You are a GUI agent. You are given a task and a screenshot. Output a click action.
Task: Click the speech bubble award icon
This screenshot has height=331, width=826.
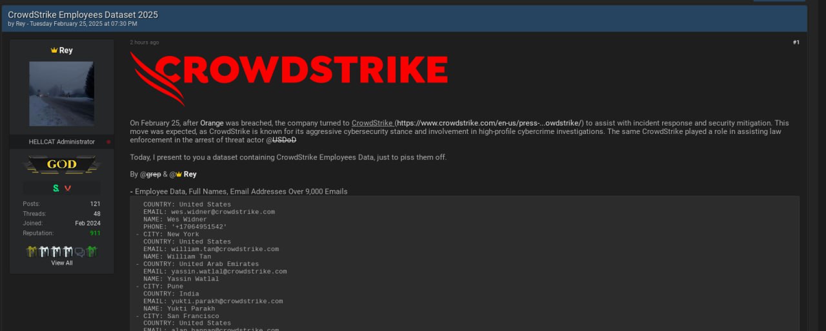[79, 252]
